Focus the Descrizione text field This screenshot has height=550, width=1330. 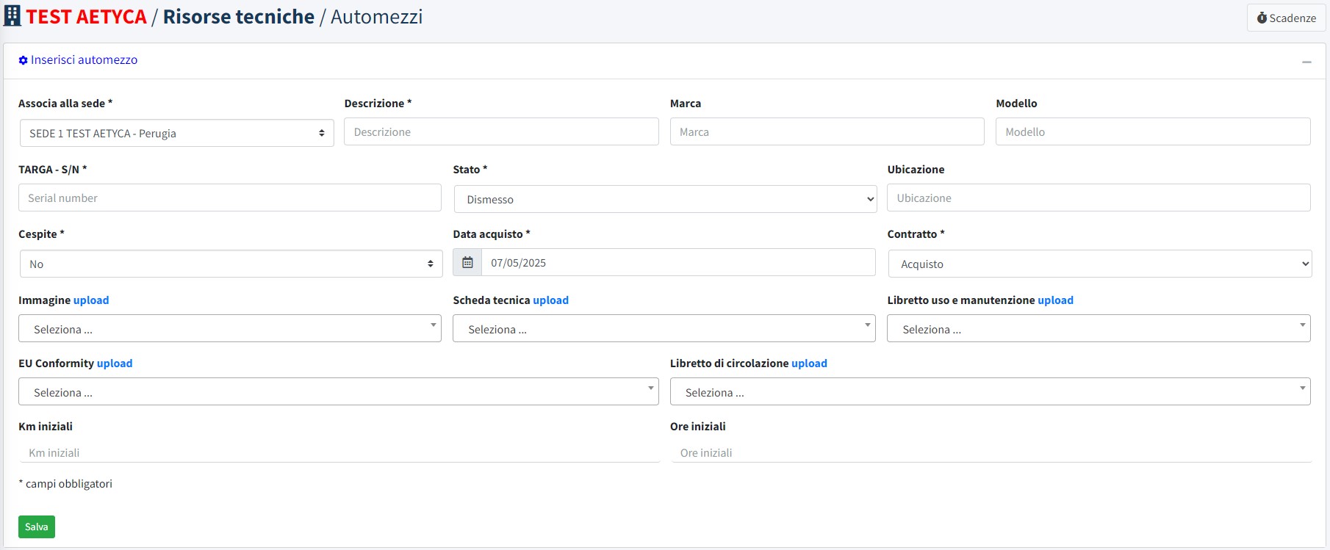tap(501, 132)
